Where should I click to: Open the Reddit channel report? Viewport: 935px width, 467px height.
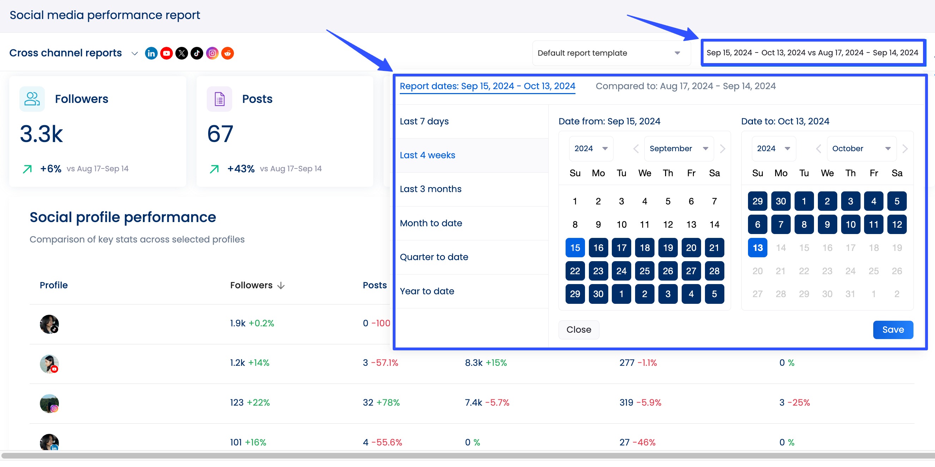pos(228,53)
